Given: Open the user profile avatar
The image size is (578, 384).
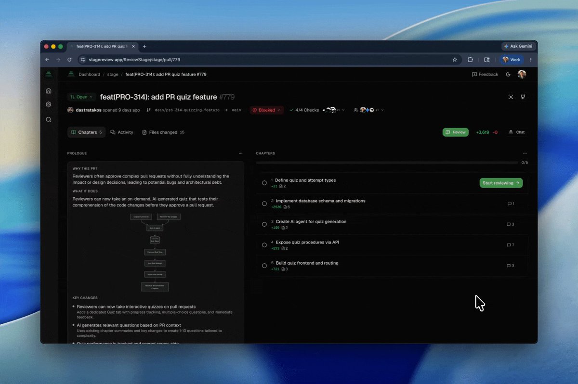Looking at the screenshot, I should (x=522, y=74).
